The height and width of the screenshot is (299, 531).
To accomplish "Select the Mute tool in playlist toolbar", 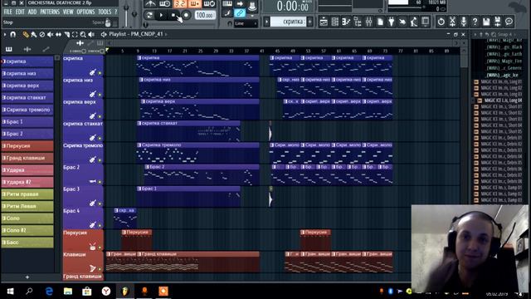I will [50, 34].
